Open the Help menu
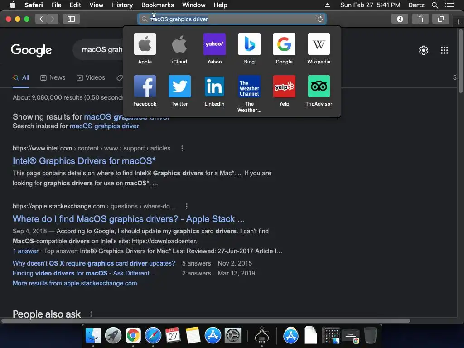The width and height of the screenshot is (464, 348). pos(221,5)
